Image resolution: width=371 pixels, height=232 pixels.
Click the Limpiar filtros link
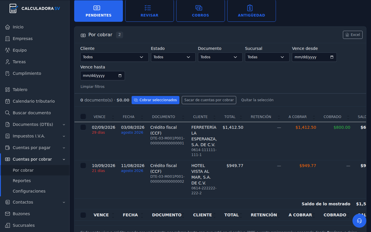click(x=92, y=87)
